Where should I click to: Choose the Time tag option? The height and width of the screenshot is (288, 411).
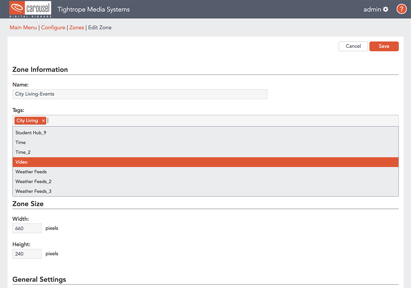21,142
